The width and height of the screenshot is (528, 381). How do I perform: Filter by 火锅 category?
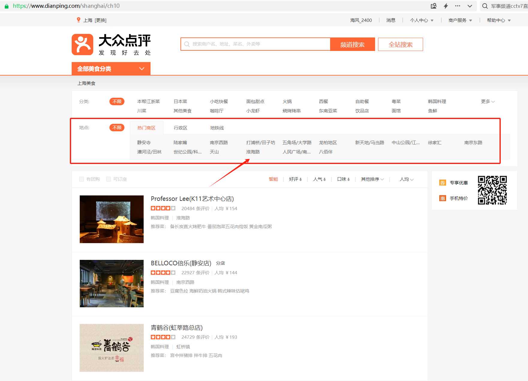(287, 101)
